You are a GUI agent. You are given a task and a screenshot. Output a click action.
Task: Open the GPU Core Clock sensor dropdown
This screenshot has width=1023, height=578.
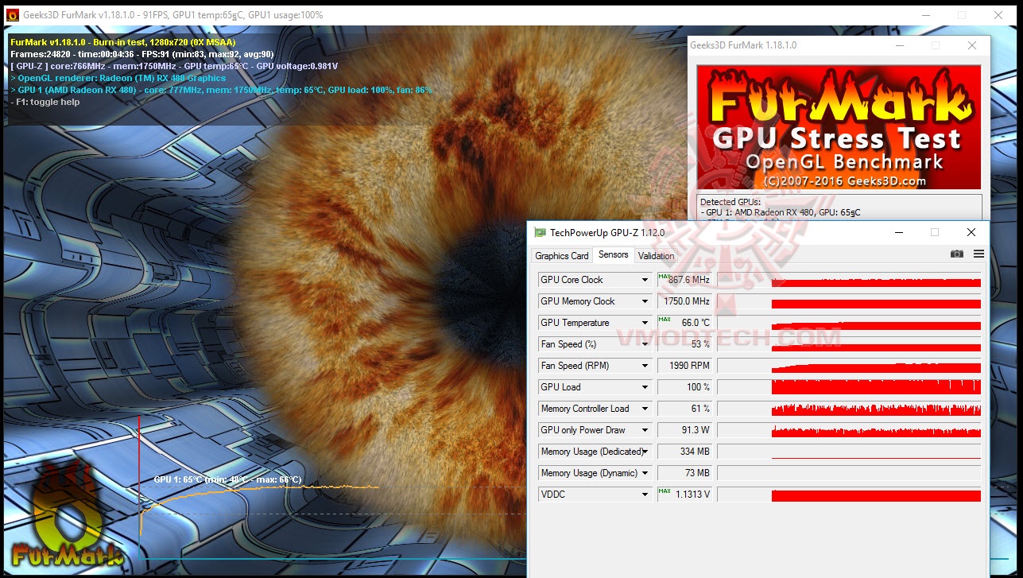pyautogui.click(x=645, y=280)
